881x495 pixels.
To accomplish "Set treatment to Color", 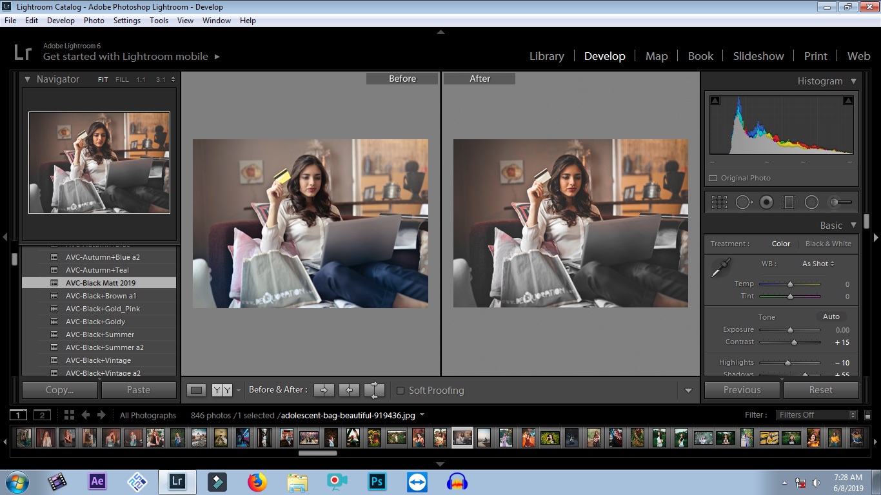I will tap(780, 244).
